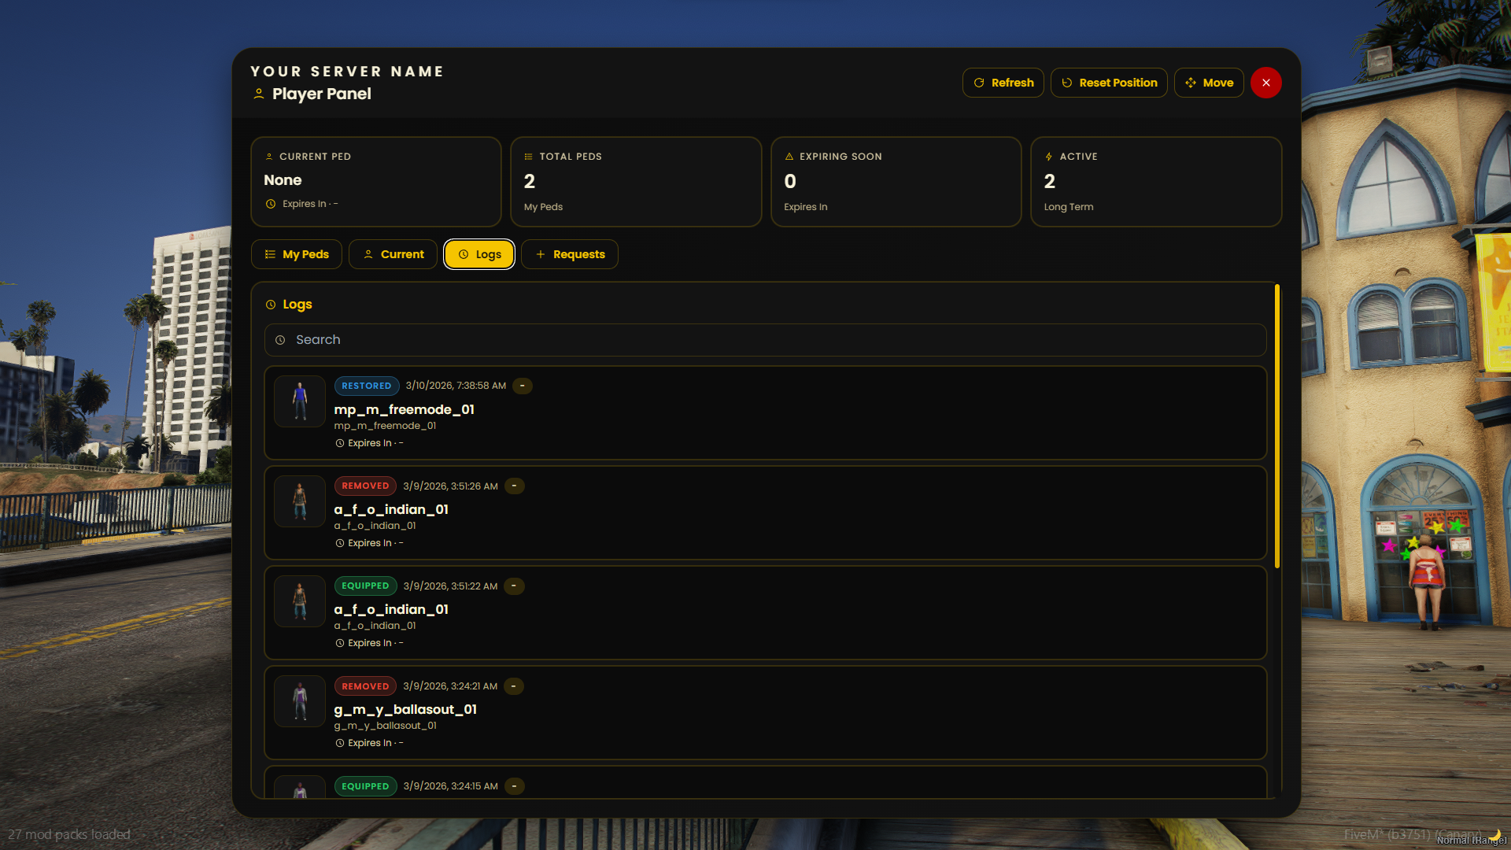Screen dimensions: 1511x850
Task: Click Reset Position button
Action: click(x=1108, y=83)
